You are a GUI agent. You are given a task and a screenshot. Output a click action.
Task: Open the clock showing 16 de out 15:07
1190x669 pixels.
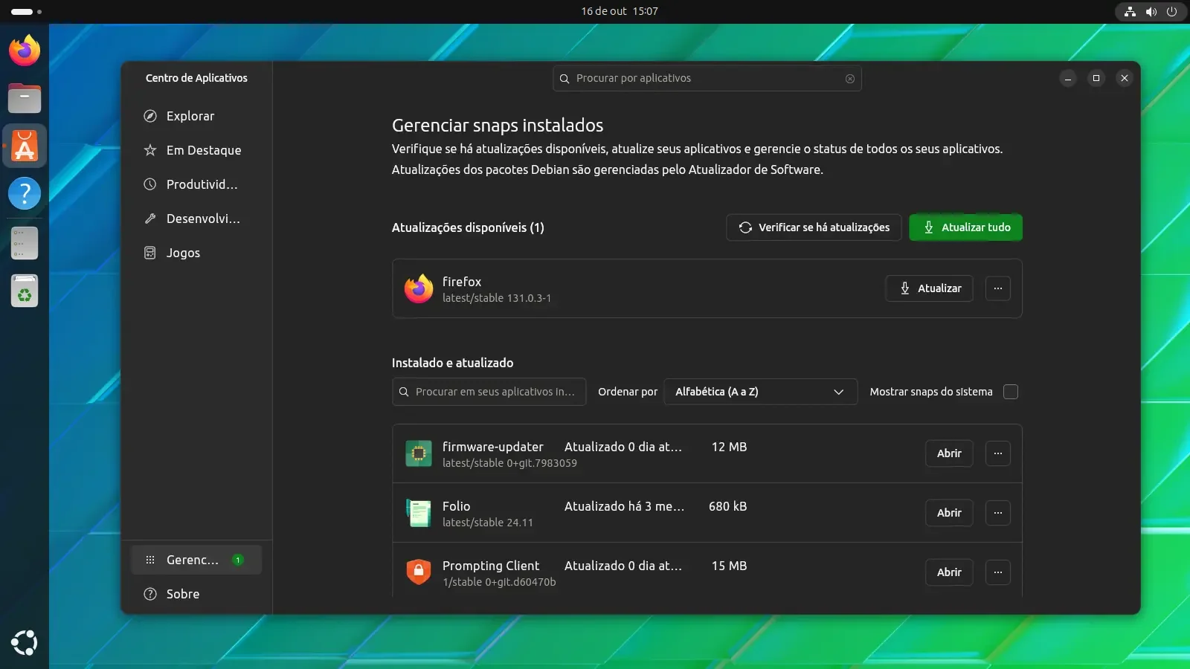click(x=620, y=11)
